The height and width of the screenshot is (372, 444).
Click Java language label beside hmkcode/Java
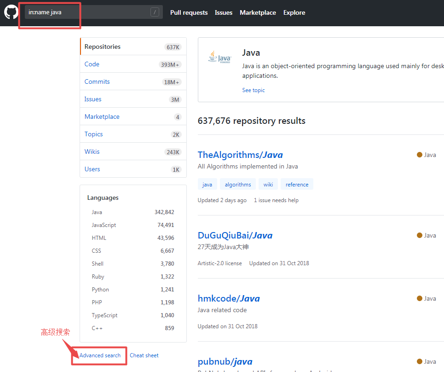pyautogui.click(x=427, y=298)
